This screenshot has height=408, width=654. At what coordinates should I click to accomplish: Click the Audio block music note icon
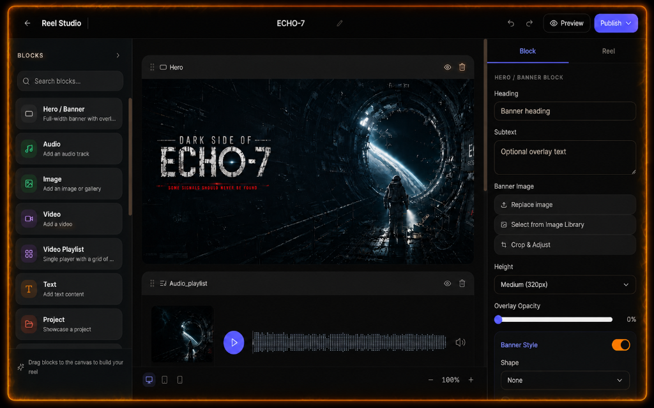click(x=29, y=149)
